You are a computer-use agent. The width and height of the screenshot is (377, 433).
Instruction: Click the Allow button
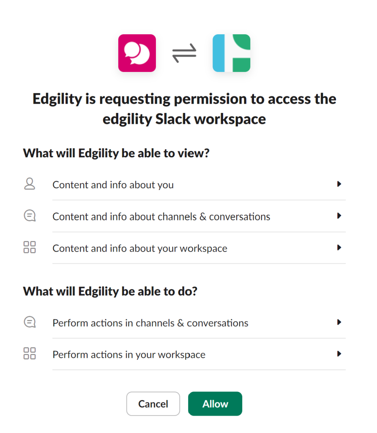(x=215, y=403)
